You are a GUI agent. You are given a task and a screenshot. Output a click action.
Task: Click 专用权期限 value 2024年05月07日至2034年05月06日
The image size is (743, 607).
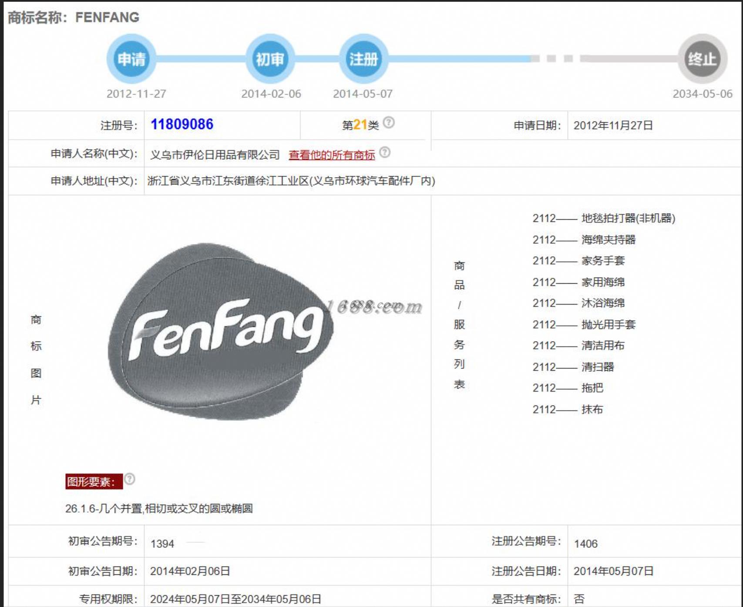(235, 599)
